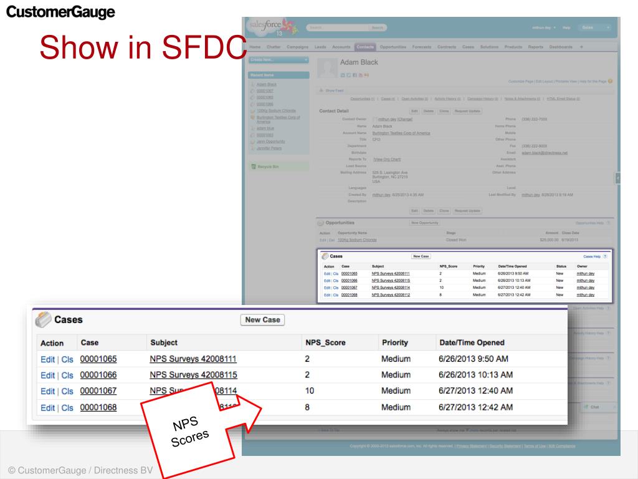Click Cls for case 00001066 in the enlarged panel
The height and width of the screenshot is (479, 638).
(x=67, y=375)
